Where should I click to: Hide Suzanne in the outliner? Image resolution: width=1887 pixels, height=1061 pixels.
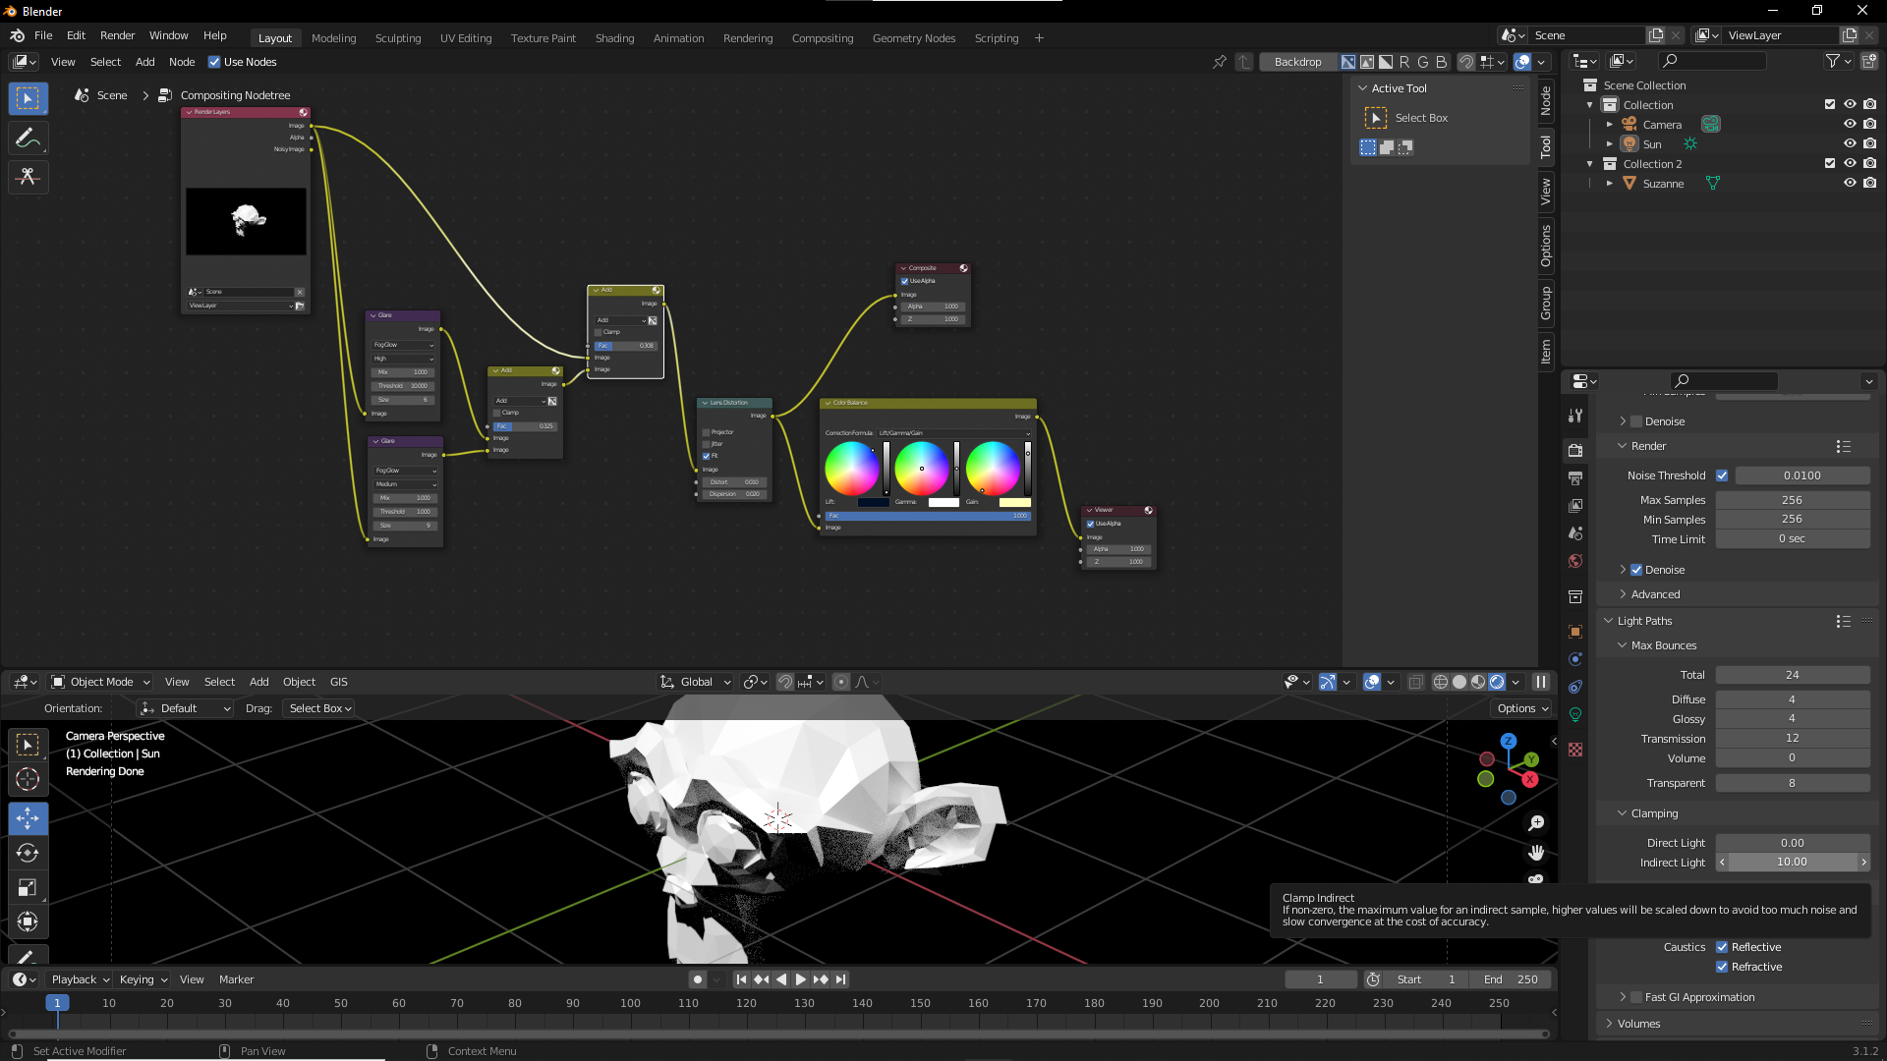pyautogui.click(x=1850, y=184)
